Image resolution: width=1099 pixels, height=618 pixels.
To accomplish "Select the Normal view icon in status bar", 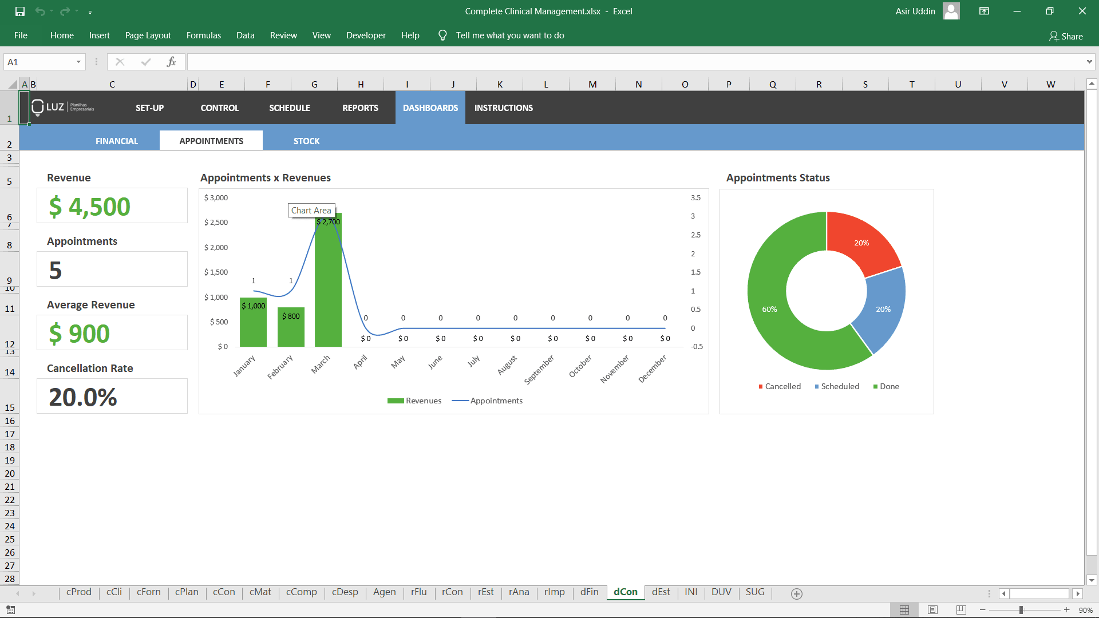I will coord(904,609).
